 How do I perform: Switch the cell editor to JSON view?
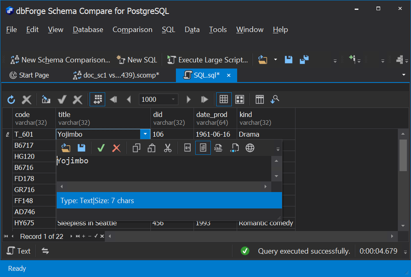234,148
